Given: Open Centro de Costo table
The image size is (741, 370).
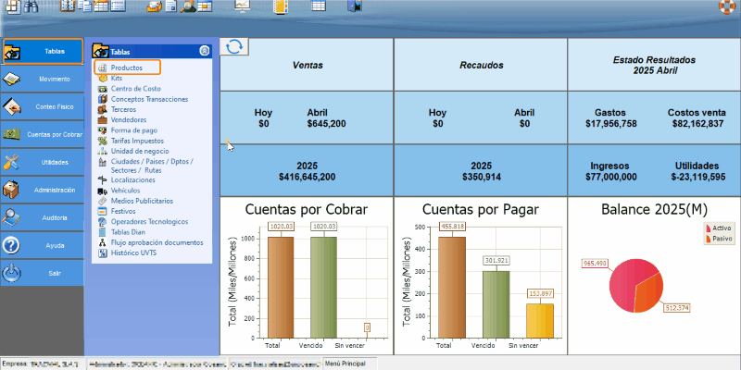Looking at the screenshot, I should (x=137, y=89).
